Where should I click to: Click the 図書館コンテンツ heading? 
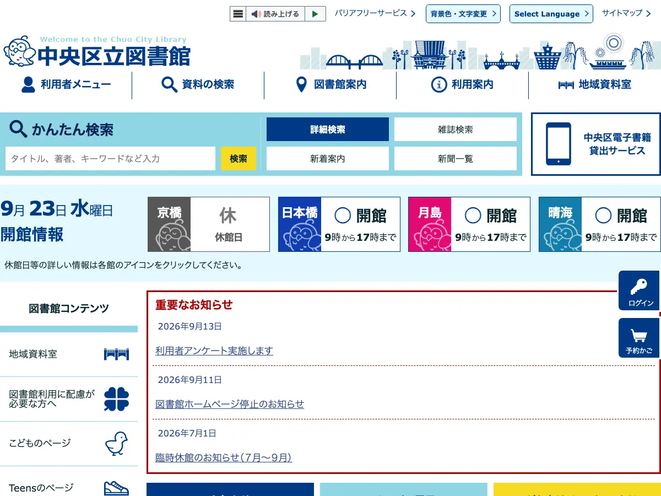69,309
